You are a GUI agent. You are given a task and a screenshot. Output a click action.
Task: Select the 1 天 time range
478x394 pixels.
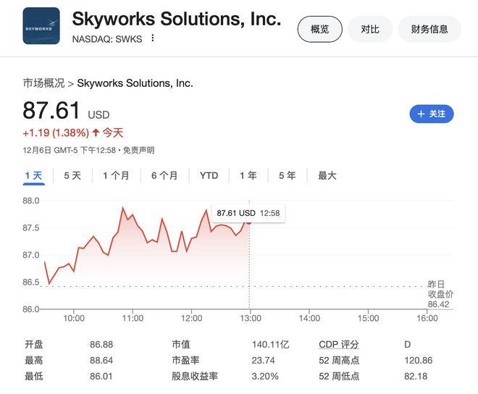(x=33, y=175)
